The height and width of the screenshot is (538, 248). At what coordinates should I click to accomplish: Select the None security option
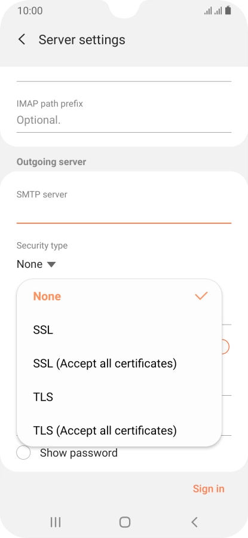coord(119,296)
